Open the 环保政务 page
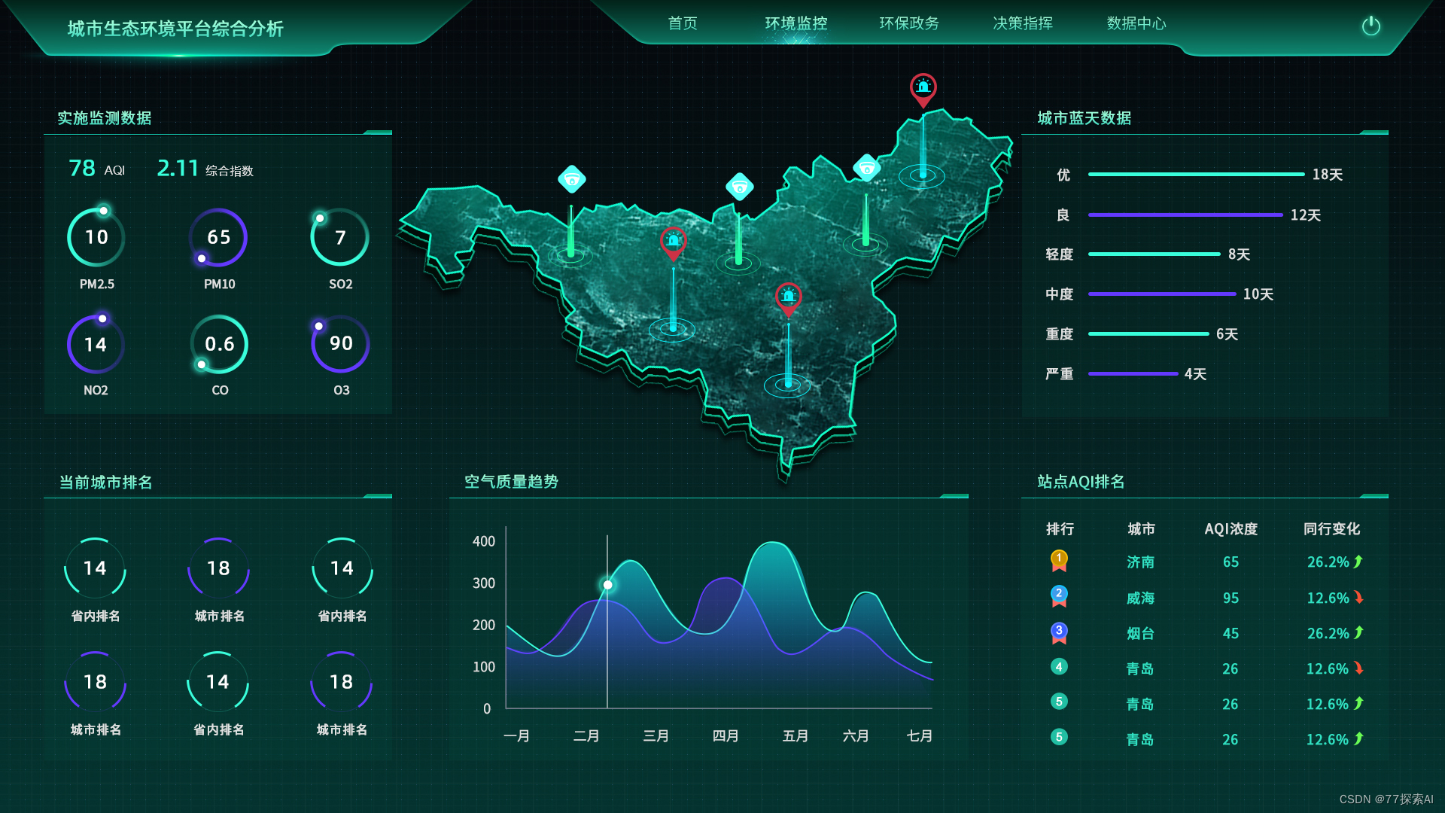 pyautogui.click(x=910, y=23)
